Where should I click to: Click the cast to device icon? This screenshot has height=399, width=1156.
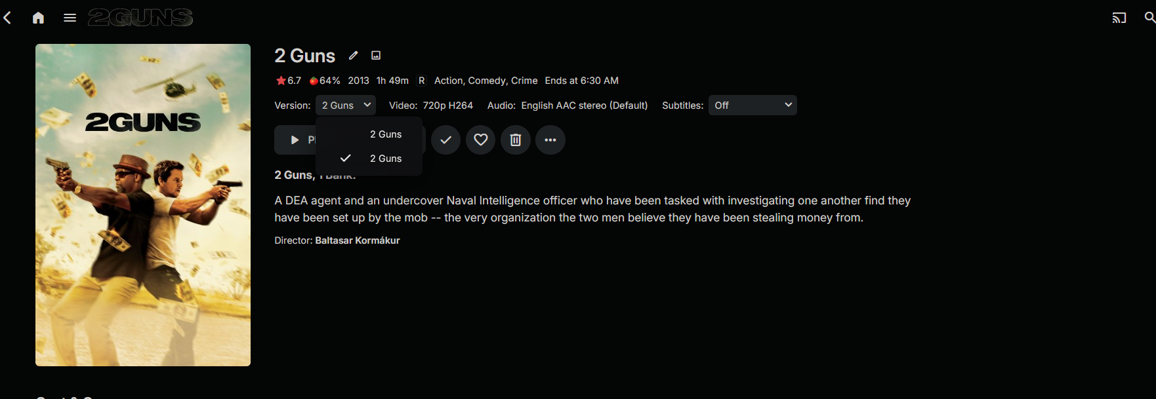point(1119,18)
